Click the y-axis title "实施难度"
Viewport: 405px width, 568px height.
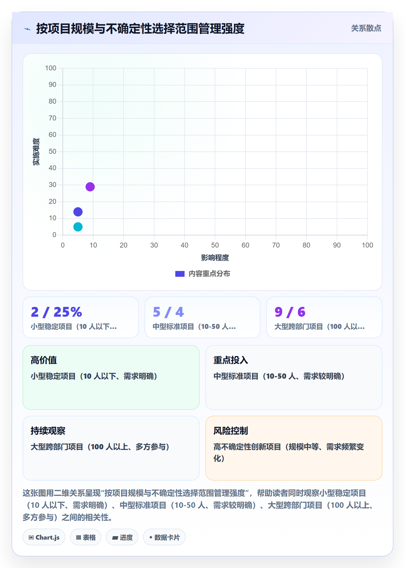click(x=36, y=152)
